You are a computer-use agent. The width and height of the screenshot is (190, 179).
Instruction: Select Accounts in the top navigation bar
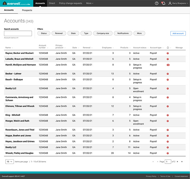click(x=40, y=3)
